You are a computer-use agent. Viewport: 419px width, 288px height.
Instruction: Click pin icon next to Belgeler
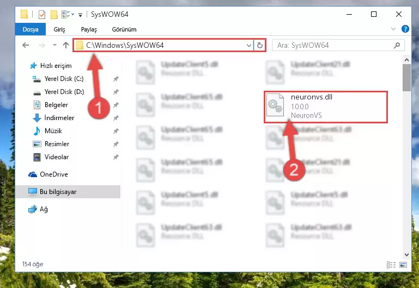[x=116, y=105]
